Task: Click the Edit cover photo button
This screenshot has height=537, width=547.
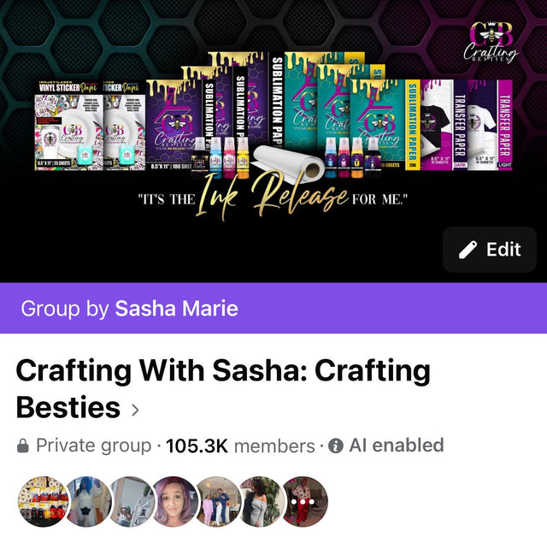Action: pyautogui.click(x=489, y=250)
